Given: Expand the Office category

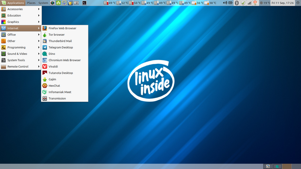Looking at the screenshot, I should point(21,35).
